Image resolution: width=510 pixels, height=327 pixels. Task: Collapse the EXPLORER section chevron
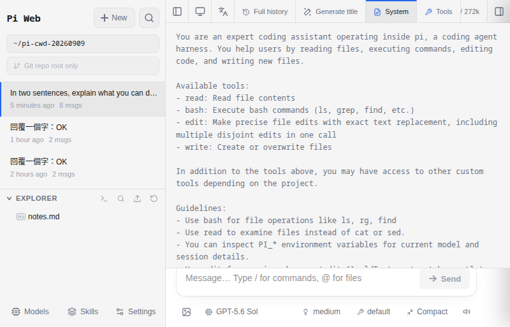(x=9, y=198)
